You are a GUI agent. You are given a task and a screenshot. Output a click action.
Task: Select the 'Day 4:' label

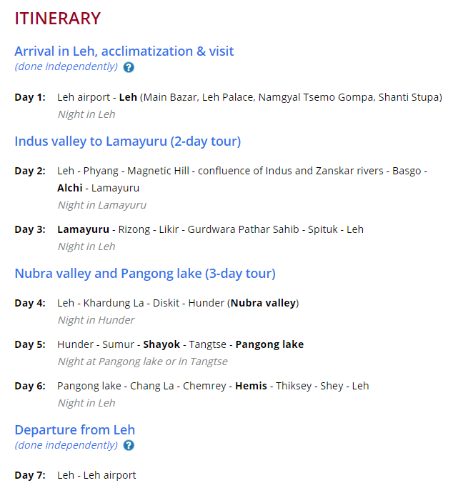pos(30,303)
